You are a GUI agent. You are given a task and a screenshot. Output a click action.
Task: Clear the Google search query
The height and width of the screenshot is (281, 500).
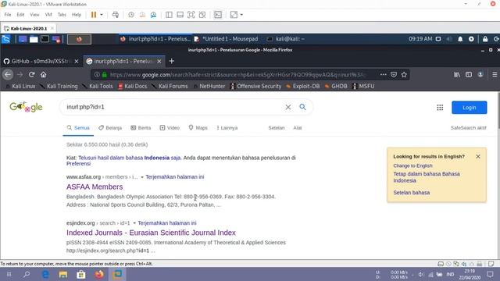tap(288, 108)
